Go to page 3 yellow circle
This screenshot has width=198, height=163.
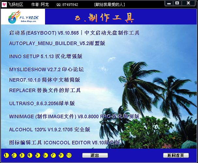(x=22, y=155)
